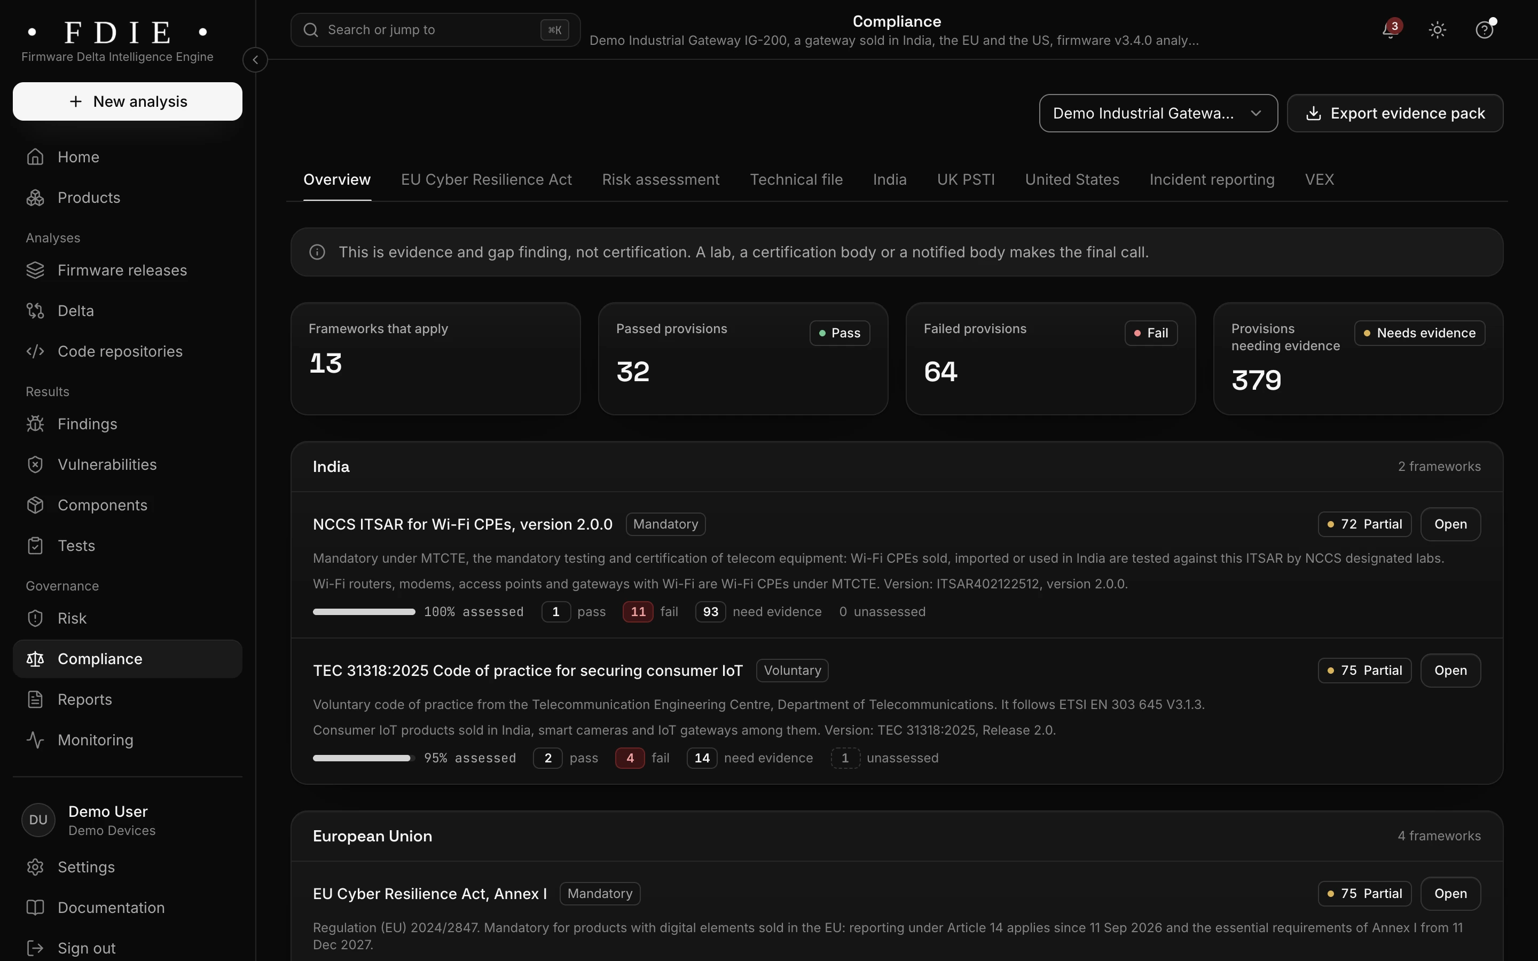Viewport: 1538px width, 961px height.
Task: Open the Demo Industrial Gateway product dropdown
Action: point(1158,113)
